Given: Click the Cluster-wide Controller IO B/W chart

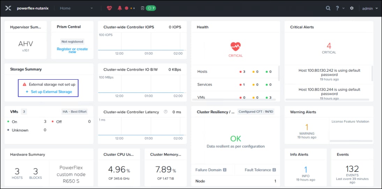Looking at the screenshot, I should coord(142,86).
